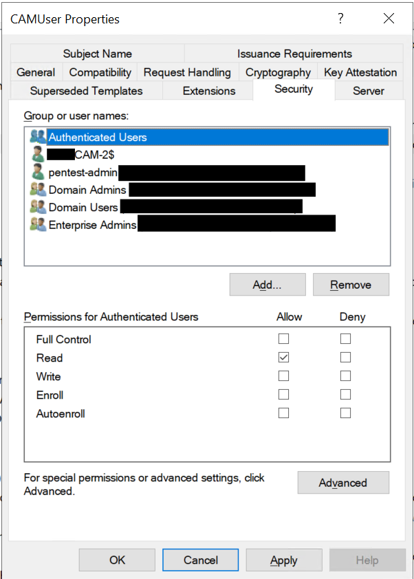
Task: Uncheck the Allow Read permission
Action: pos(283,358)
